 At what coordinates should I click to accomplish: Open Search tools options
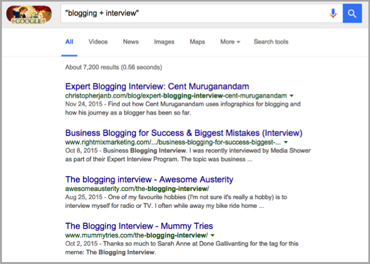coord(271,41)
